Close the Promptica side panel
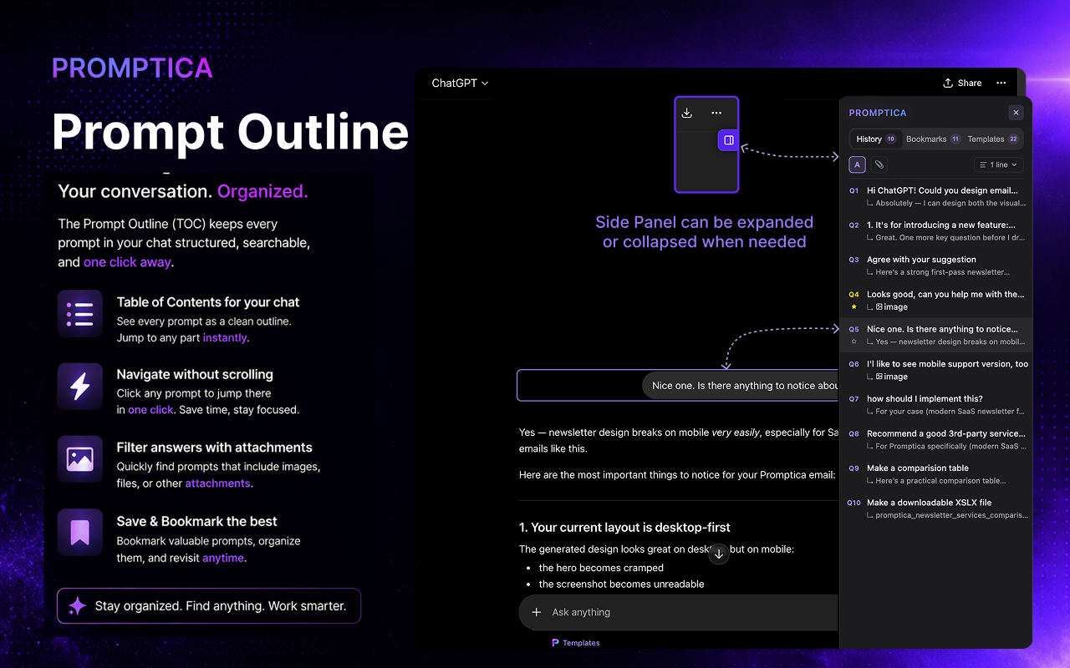This screenshot has height=668, width=1070. point(1016,113)
